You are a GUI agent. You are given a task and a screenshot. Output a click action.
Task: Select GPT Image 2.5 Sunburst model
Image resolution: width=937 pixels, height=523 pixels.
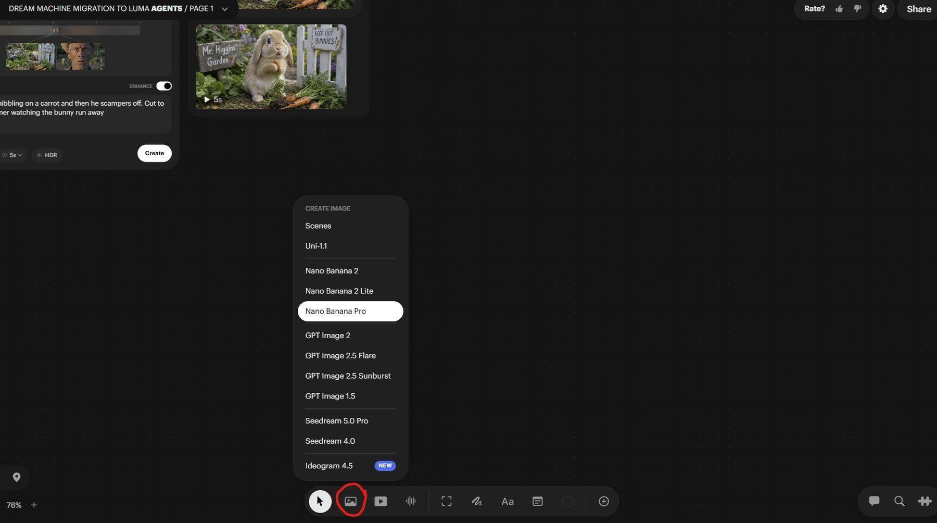[350, 376]
